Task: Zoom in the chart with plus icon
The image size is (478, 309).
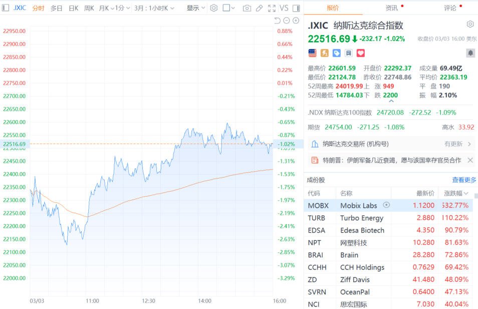Action: pyautogui.click(x=296, y=20)
